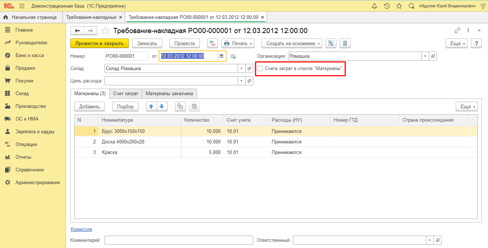Image resolution: width=488 pixels, height=248 pixels.
Task: Move row up with blue up arrow
Action: click(x=151, y=106)
